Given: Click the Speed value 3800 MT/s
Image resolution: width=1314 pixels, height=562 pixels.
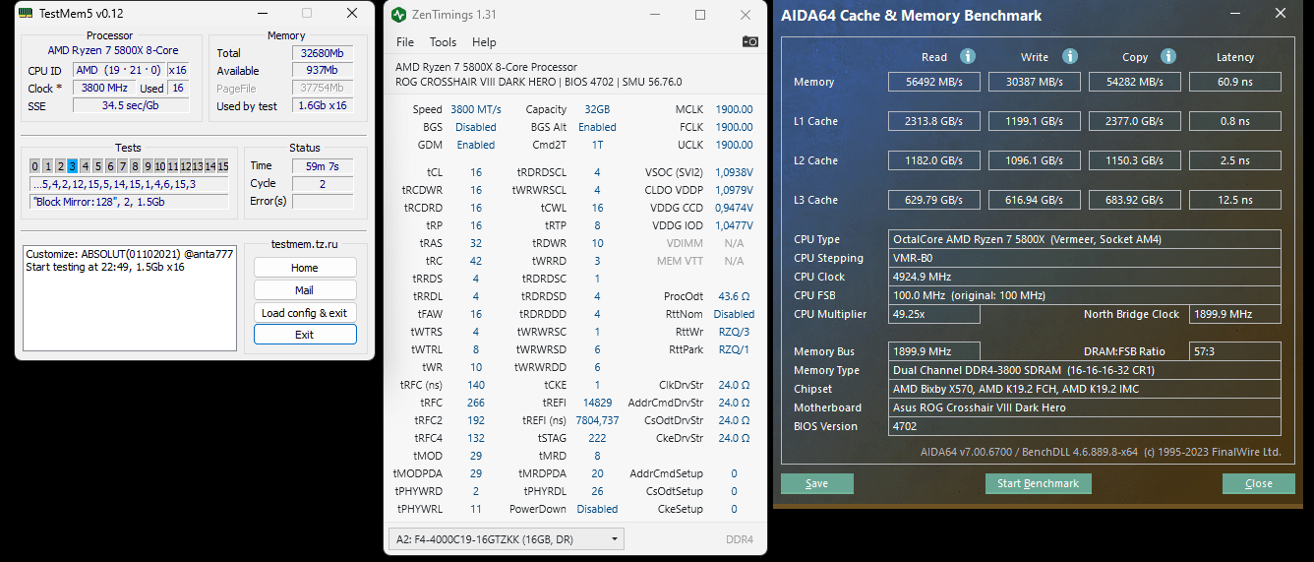Looking at the screenshot, I should 476,109.
